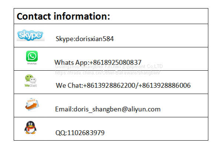Screen dimensions: 222x151
Task: Click the small WhatsApp caption under the icon
Action: pyautogui.click(x=32, y=64)
